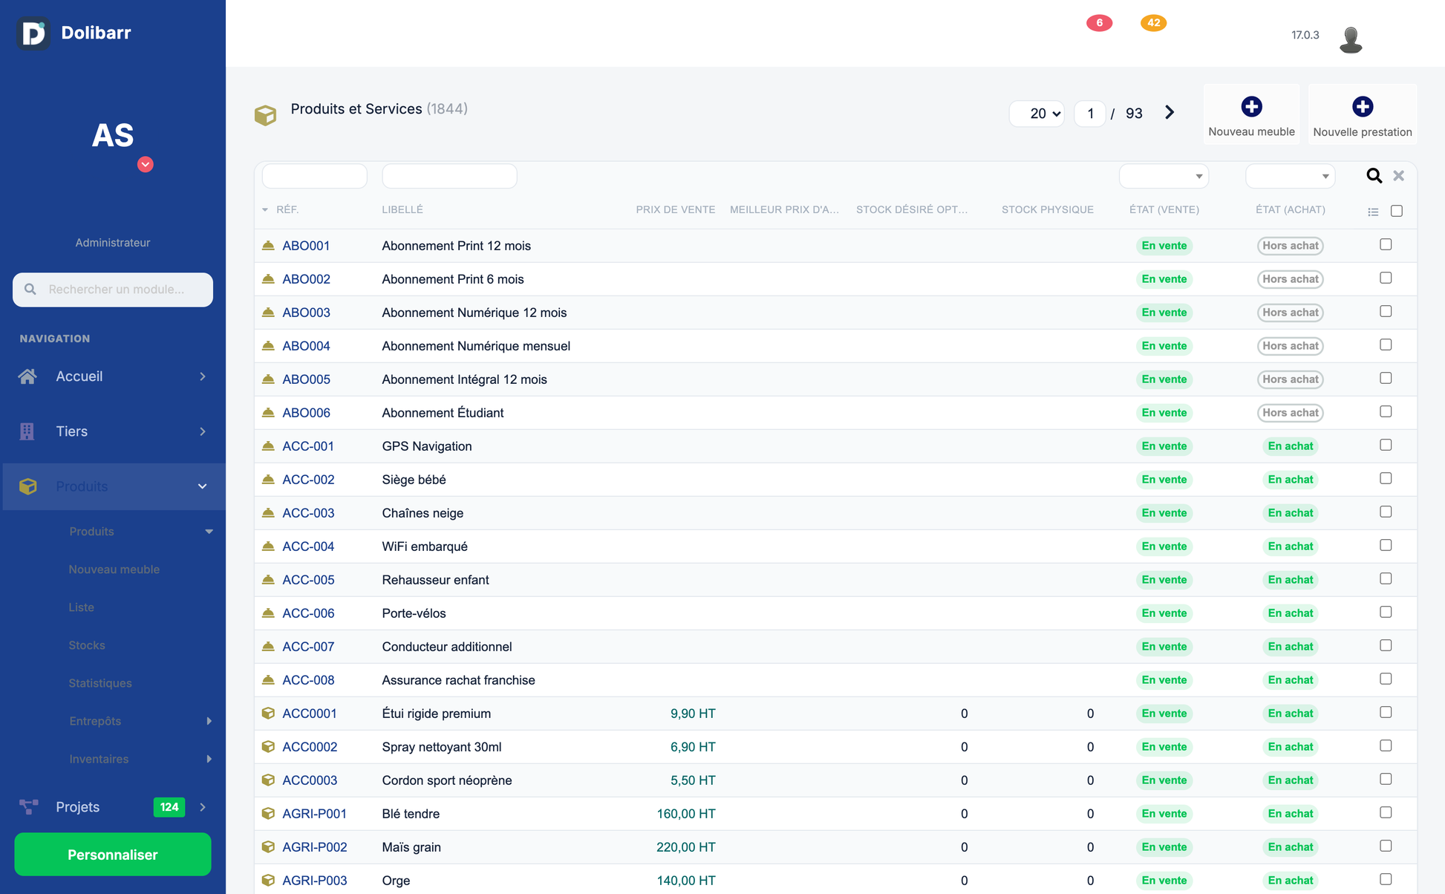Open the ACC0001 product link
Screen dimensions: 1445x894
point(310,714)
